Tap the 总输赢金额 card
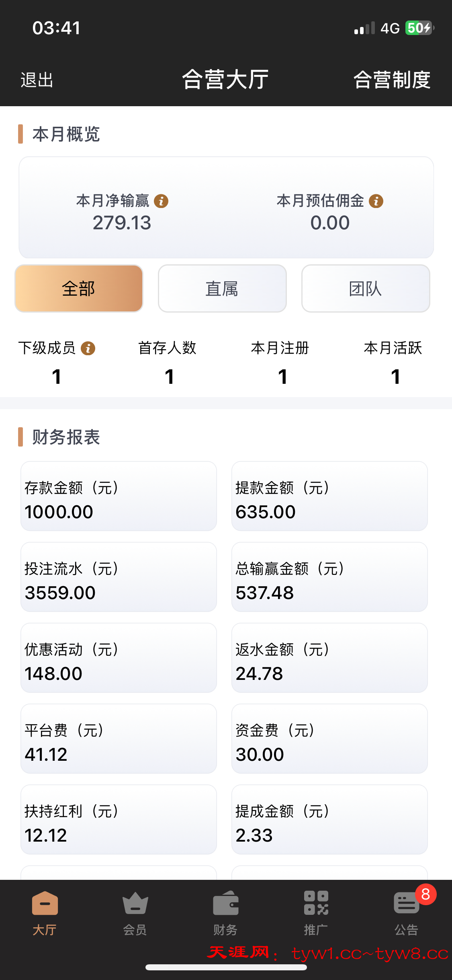The image size is (452, 980). tap(329, 577)
